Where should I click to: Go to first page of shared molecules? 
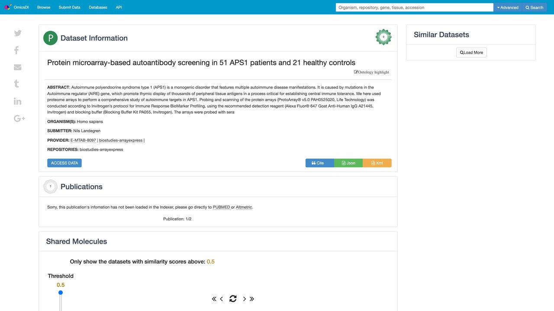click(x=214, y=299)
